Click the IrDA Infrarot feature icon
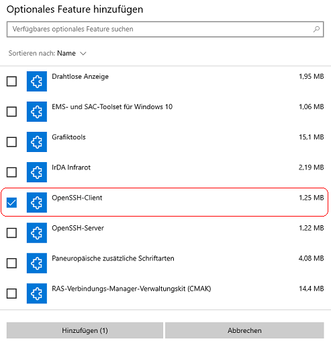The width and height of the screenshot is (331, 341). [x=37, y=172]
